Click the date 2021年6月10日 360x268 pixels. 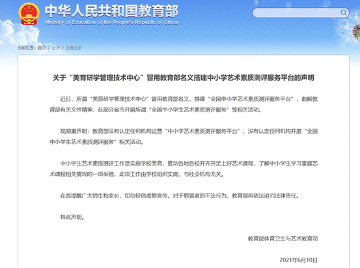[299, 260]
